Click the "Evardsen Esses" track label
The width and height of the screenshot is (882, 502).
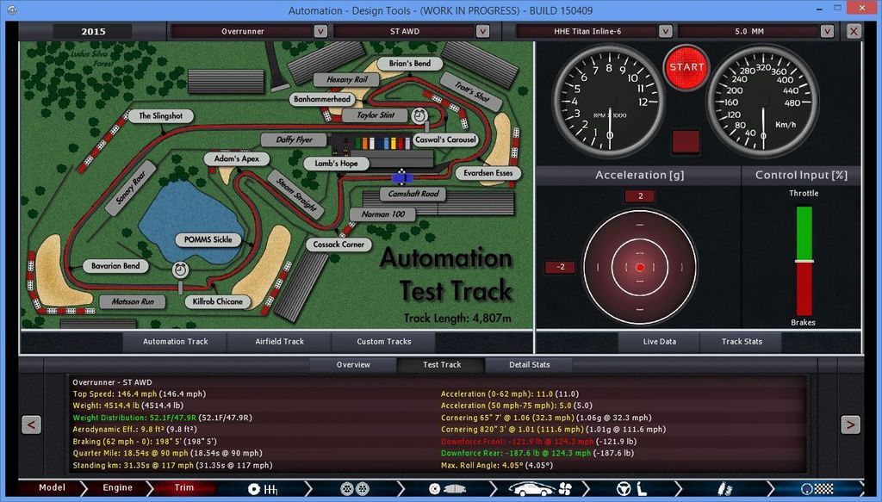point(488,173)
